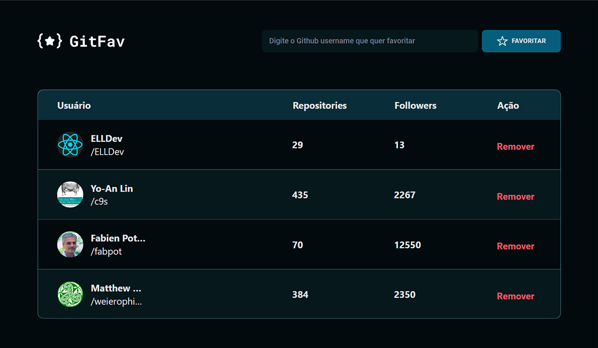Select repository count 29 for ELLDev
The height and width of the screenshot is (348, 598).
[x=297, y=145]
